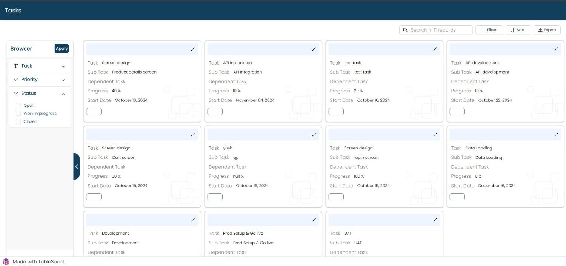Apply the Browser filters
This screenshot has height=266, width=566.
(62, 48)
